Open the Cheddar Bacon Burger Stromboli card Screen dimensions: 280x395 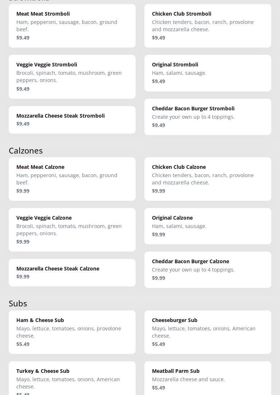point(208,117)
